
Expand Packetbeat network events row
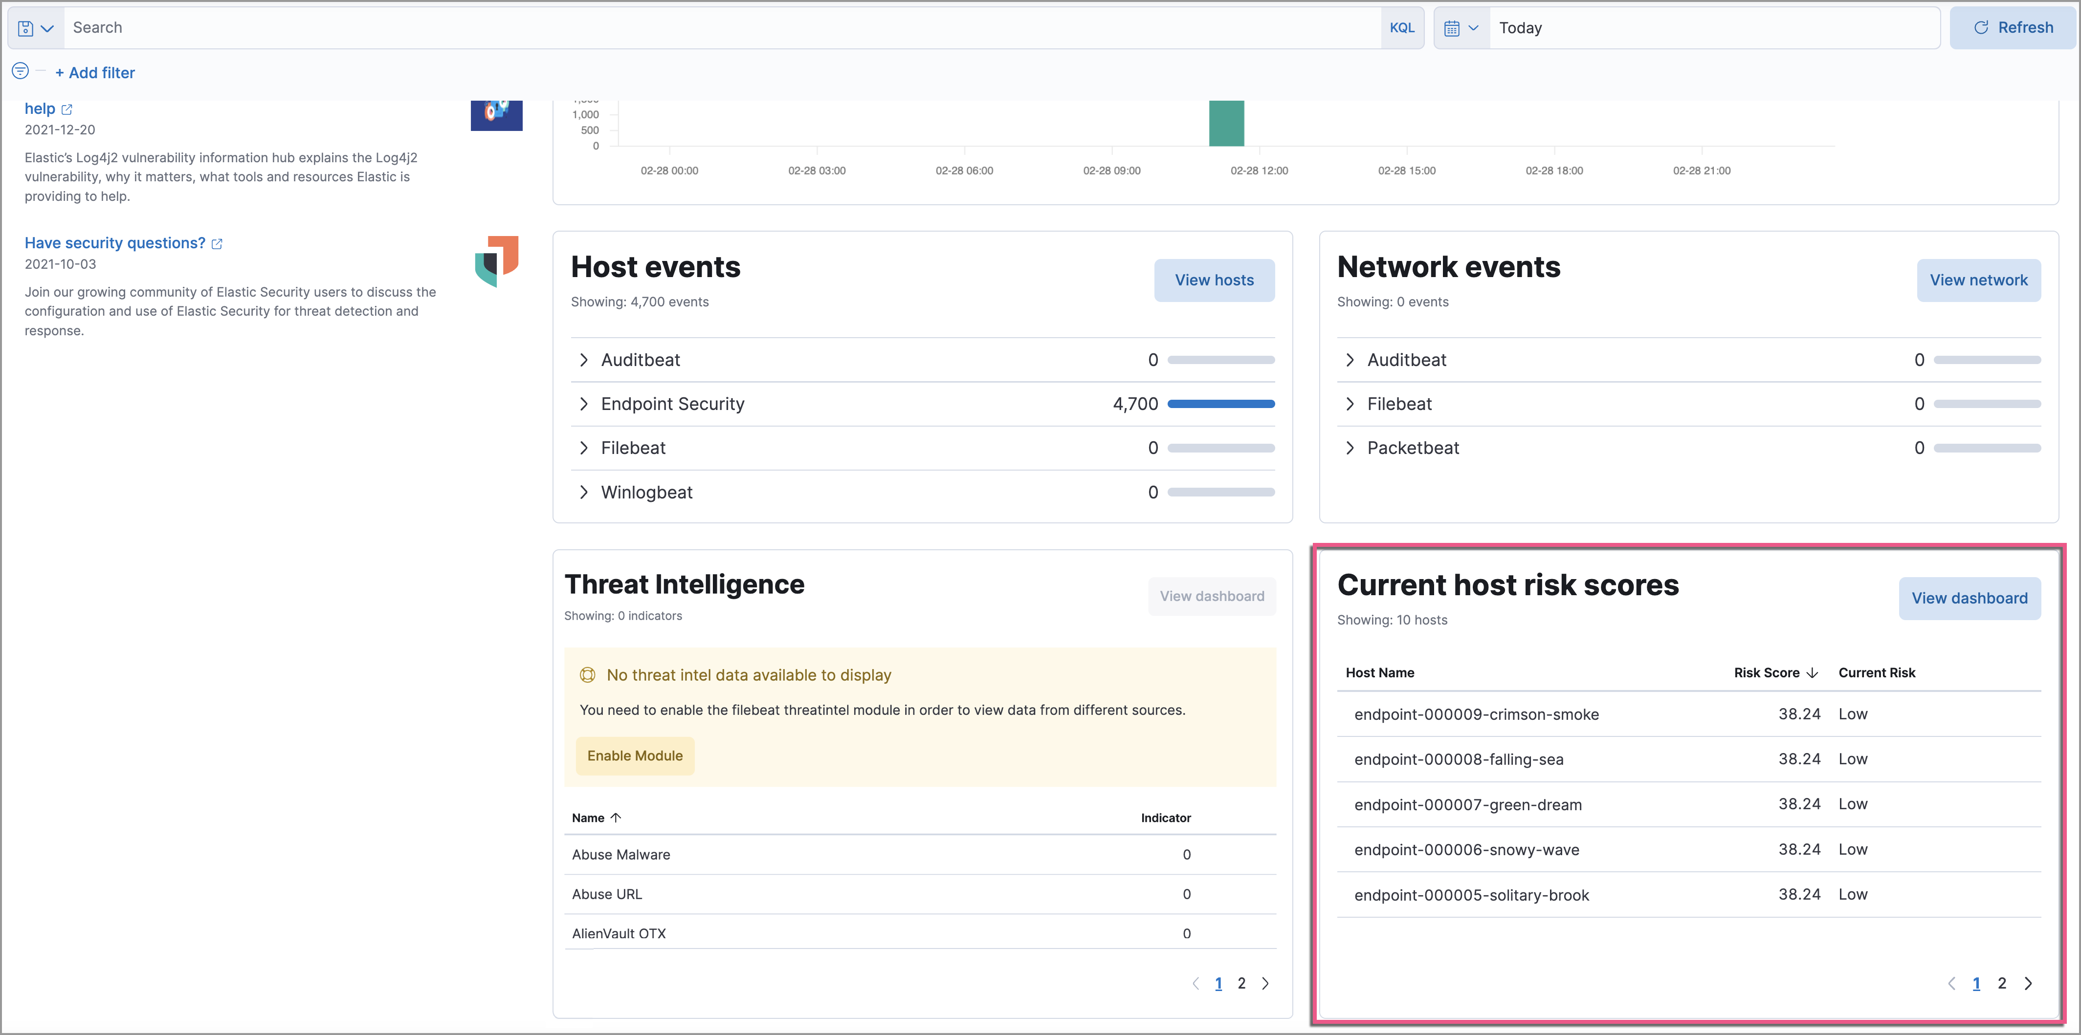point(1350,448)
